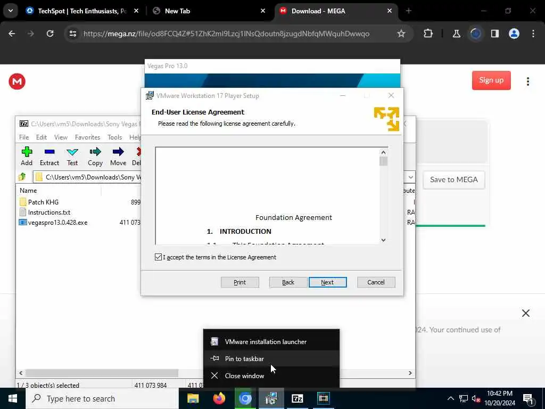This screenshot has height=409, width=545.
Task: Click the taskbar search box
Action: tap(102, 398)
